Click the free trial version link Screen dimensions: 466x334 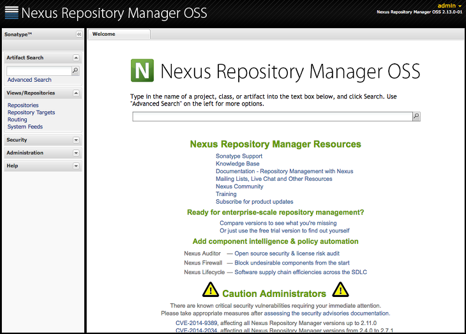pos(285,231)
